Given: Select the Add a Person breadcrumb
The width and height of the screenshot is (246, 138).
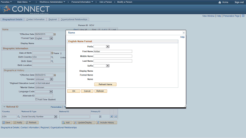Looking at the screenshot, I should (106, 2).
